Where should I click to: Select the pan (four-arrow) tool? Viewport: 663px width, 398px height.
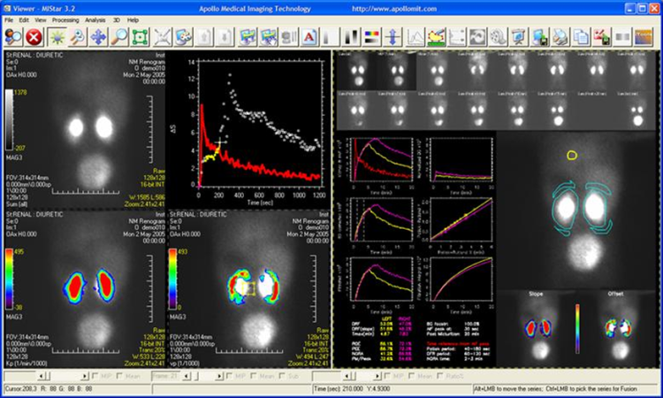(x=100, y=36)
